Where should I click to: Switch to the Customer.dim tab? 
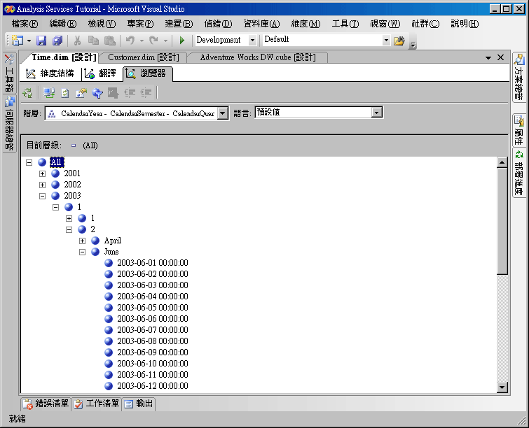click(x=144, y=57)
